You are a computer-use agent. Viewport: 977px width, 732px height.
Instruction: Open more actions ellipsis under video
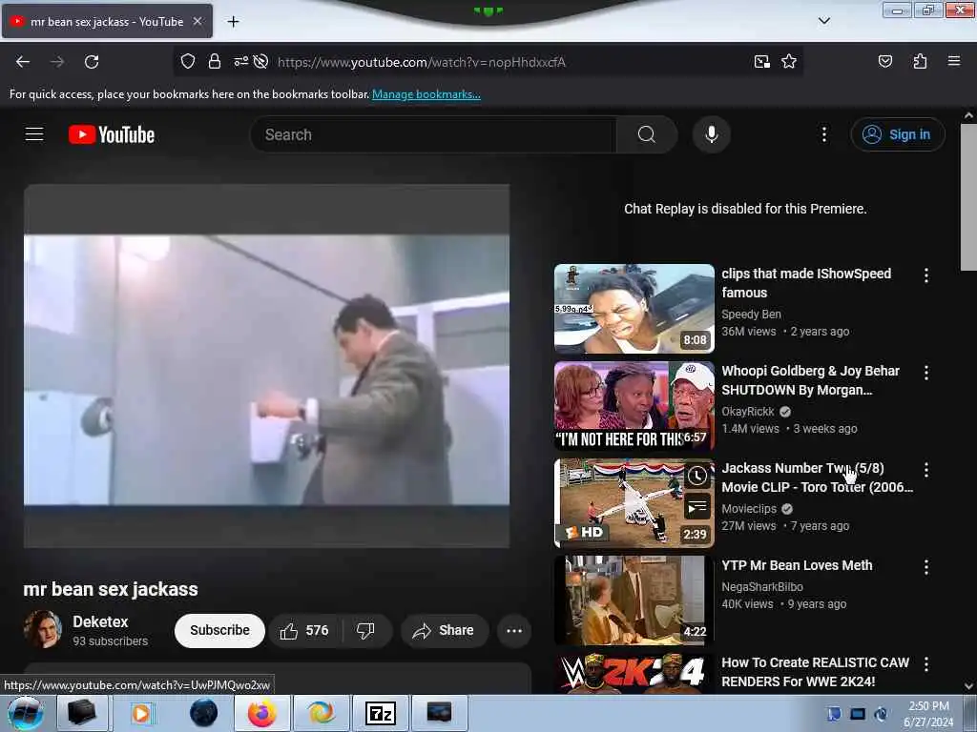[x=514, y=631]
